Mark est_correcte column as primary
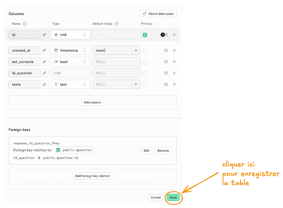The width and height of the screenshot is (283, 208). (145, 62)
